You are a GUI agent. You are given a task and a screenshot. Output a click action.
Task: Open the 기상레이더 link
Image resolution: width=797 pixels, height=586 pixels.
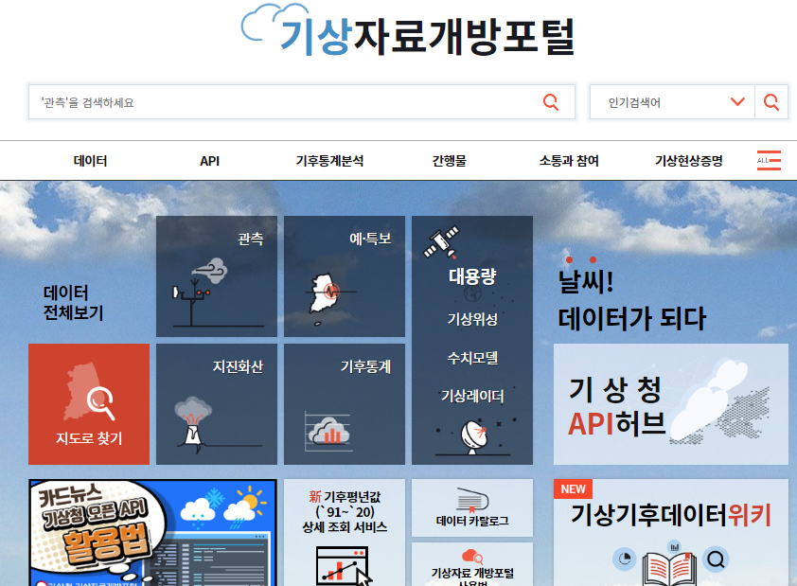(x=472, y=396)
